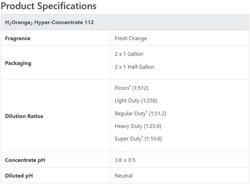Click the dagger footnote mark after Super Duty
This screenshot has width=250, height=184.
coord(142,137)
